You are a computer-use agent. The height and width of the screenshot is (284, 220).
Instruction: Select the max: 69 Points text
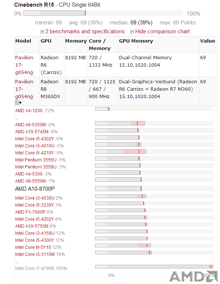point(177,23)
